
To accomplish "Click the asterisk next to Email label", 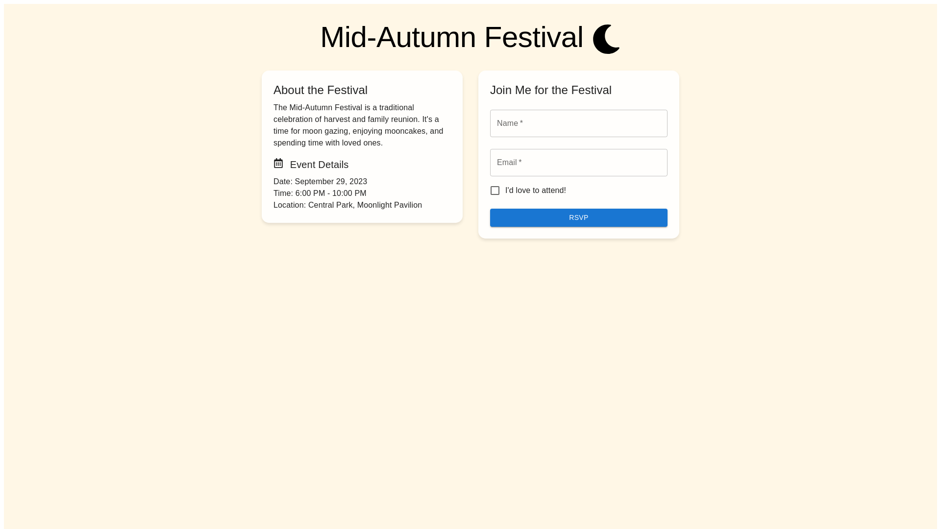I will (520, 162).
